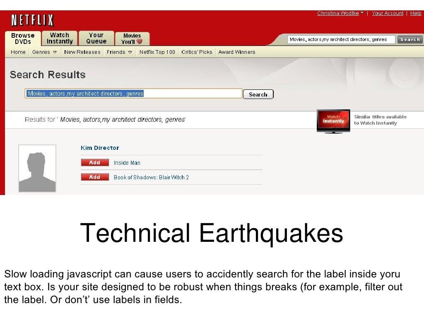Viewport: 424px width, 318px height.
Task: Open the Your Account link
Action: point(388,13)
